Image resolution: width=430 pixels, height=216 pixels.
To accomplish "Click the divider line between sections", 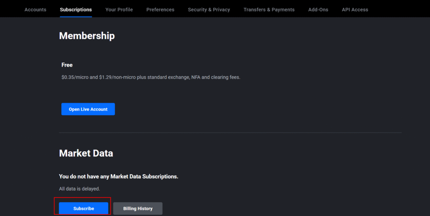I will (x=230, y=133).
